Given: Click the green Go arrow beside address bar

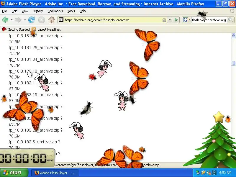Looking at the screenshot, I should tap(176, 20).
